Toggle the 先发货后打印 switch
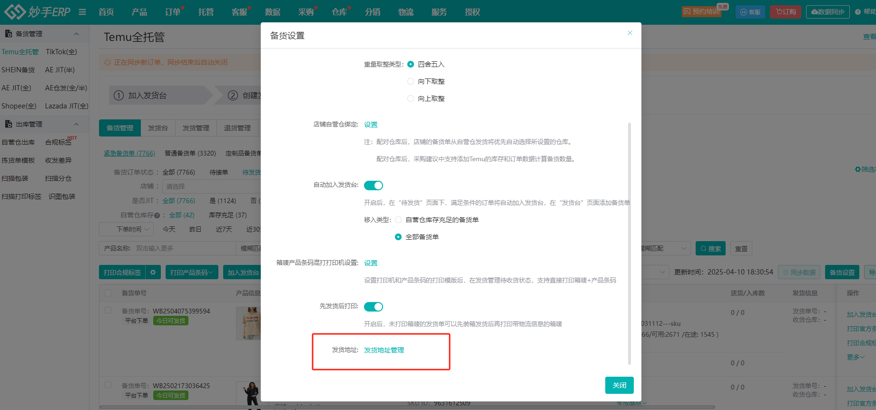Viewport: 876px width, 410px height. click(374, 307)
